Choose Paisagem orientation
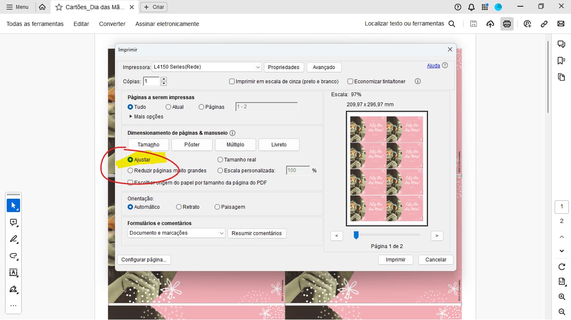571x320 pixels. point(217,207)
